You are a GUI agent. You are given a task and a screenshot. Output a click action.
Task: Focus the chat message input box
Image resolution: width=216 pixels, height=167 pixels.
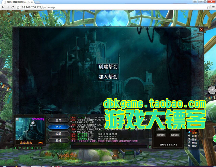tap(109, 147)
